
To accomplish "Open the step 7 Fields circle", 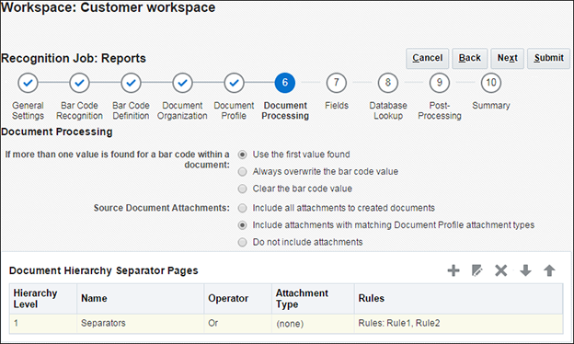I will pos(337,83).
